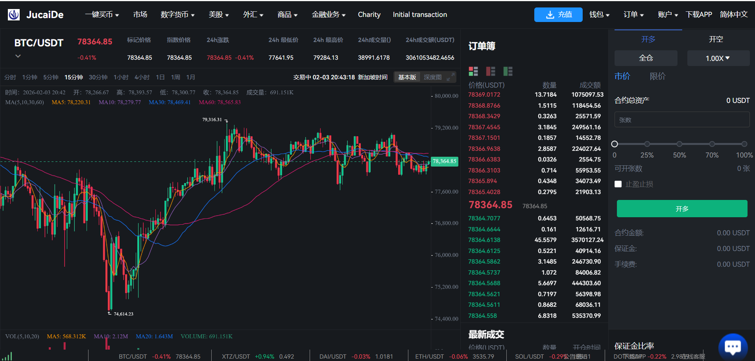Switch to the 开空 tab
755x361 pixels.
pos(716,39)
